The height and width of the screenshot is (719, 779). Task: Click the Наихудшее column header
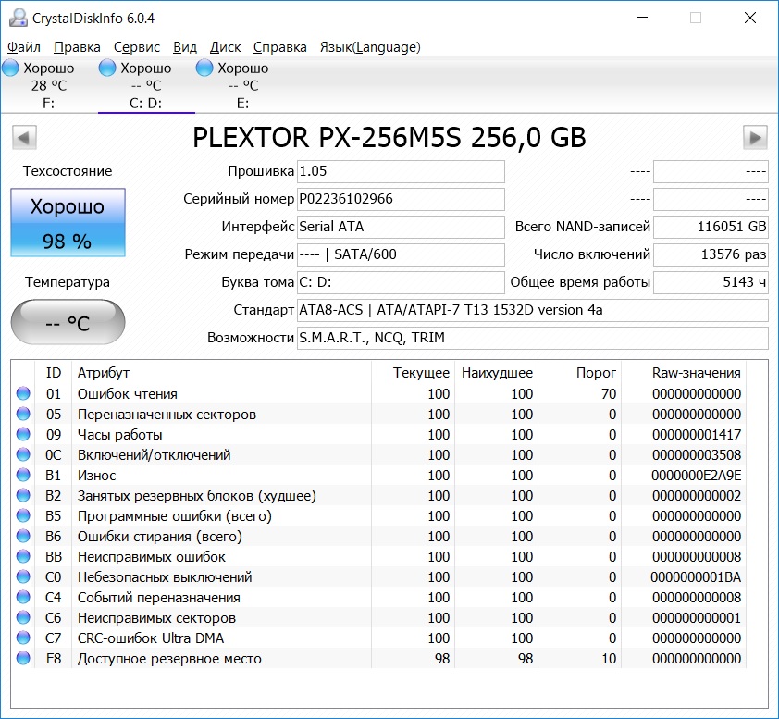pos(497,373)
